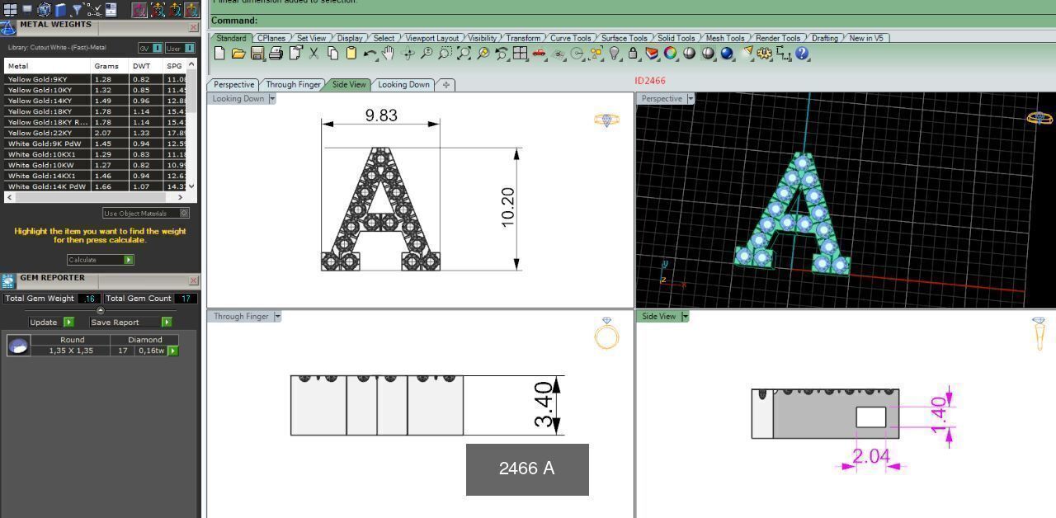Open the Curve Tools toolbar tab
The width and height of the screenshot is (1056, 518).
coord(570,38)
